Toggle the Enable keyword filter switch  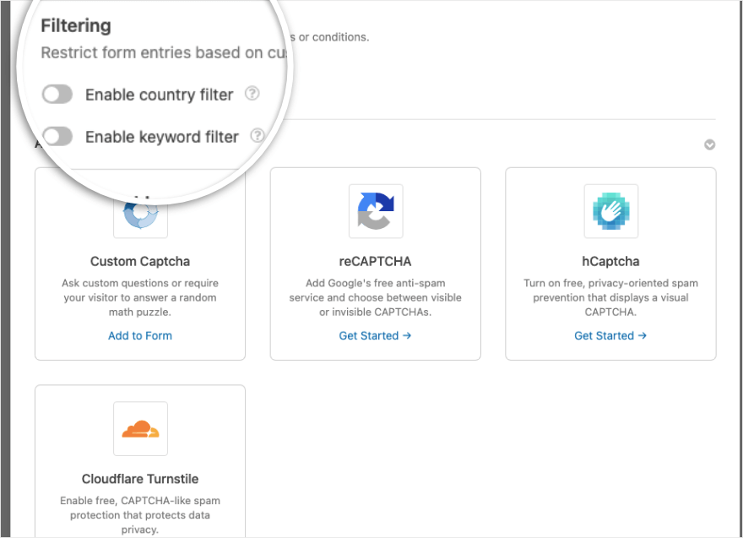[57, 137]
